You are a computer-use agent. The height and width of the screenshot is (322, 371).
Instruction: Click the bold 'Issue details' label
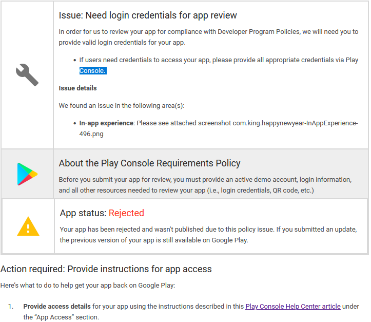pos(77,88)
